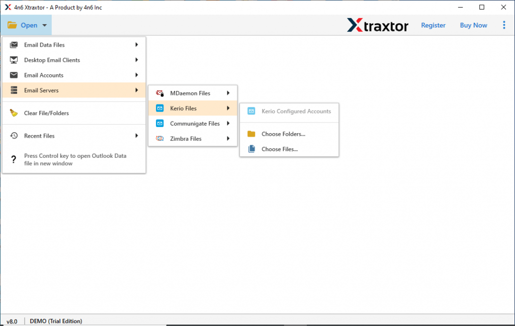Click the Xtraxtor logo
The width and height of the screenshot is (515, 326).
(378, 25)
